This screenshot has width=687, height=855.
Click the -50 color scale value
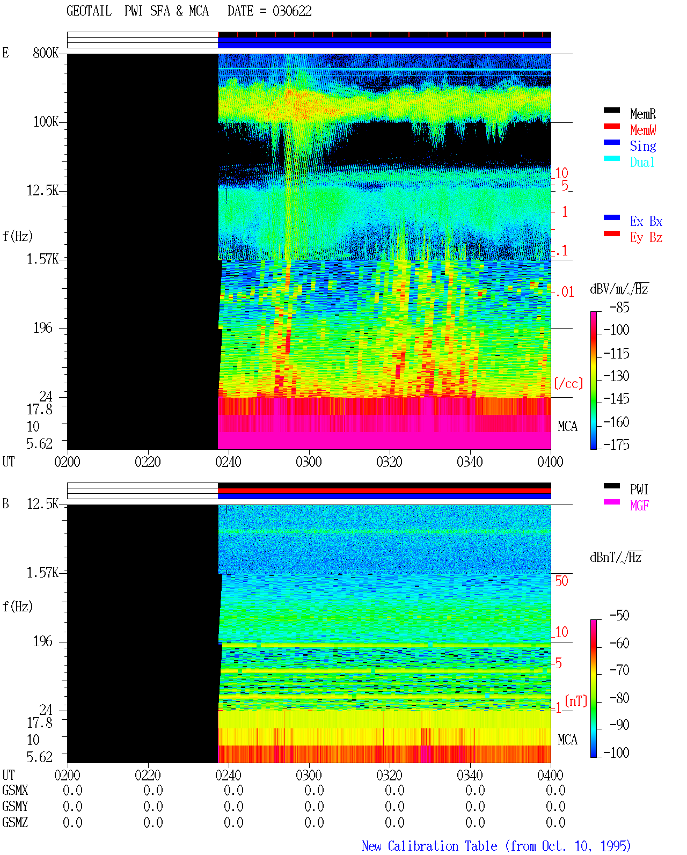(619, 615)
